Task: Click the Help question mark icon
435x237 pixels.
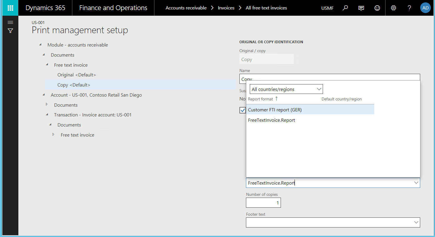Action: pyautogui.click(x=409, y=8)
